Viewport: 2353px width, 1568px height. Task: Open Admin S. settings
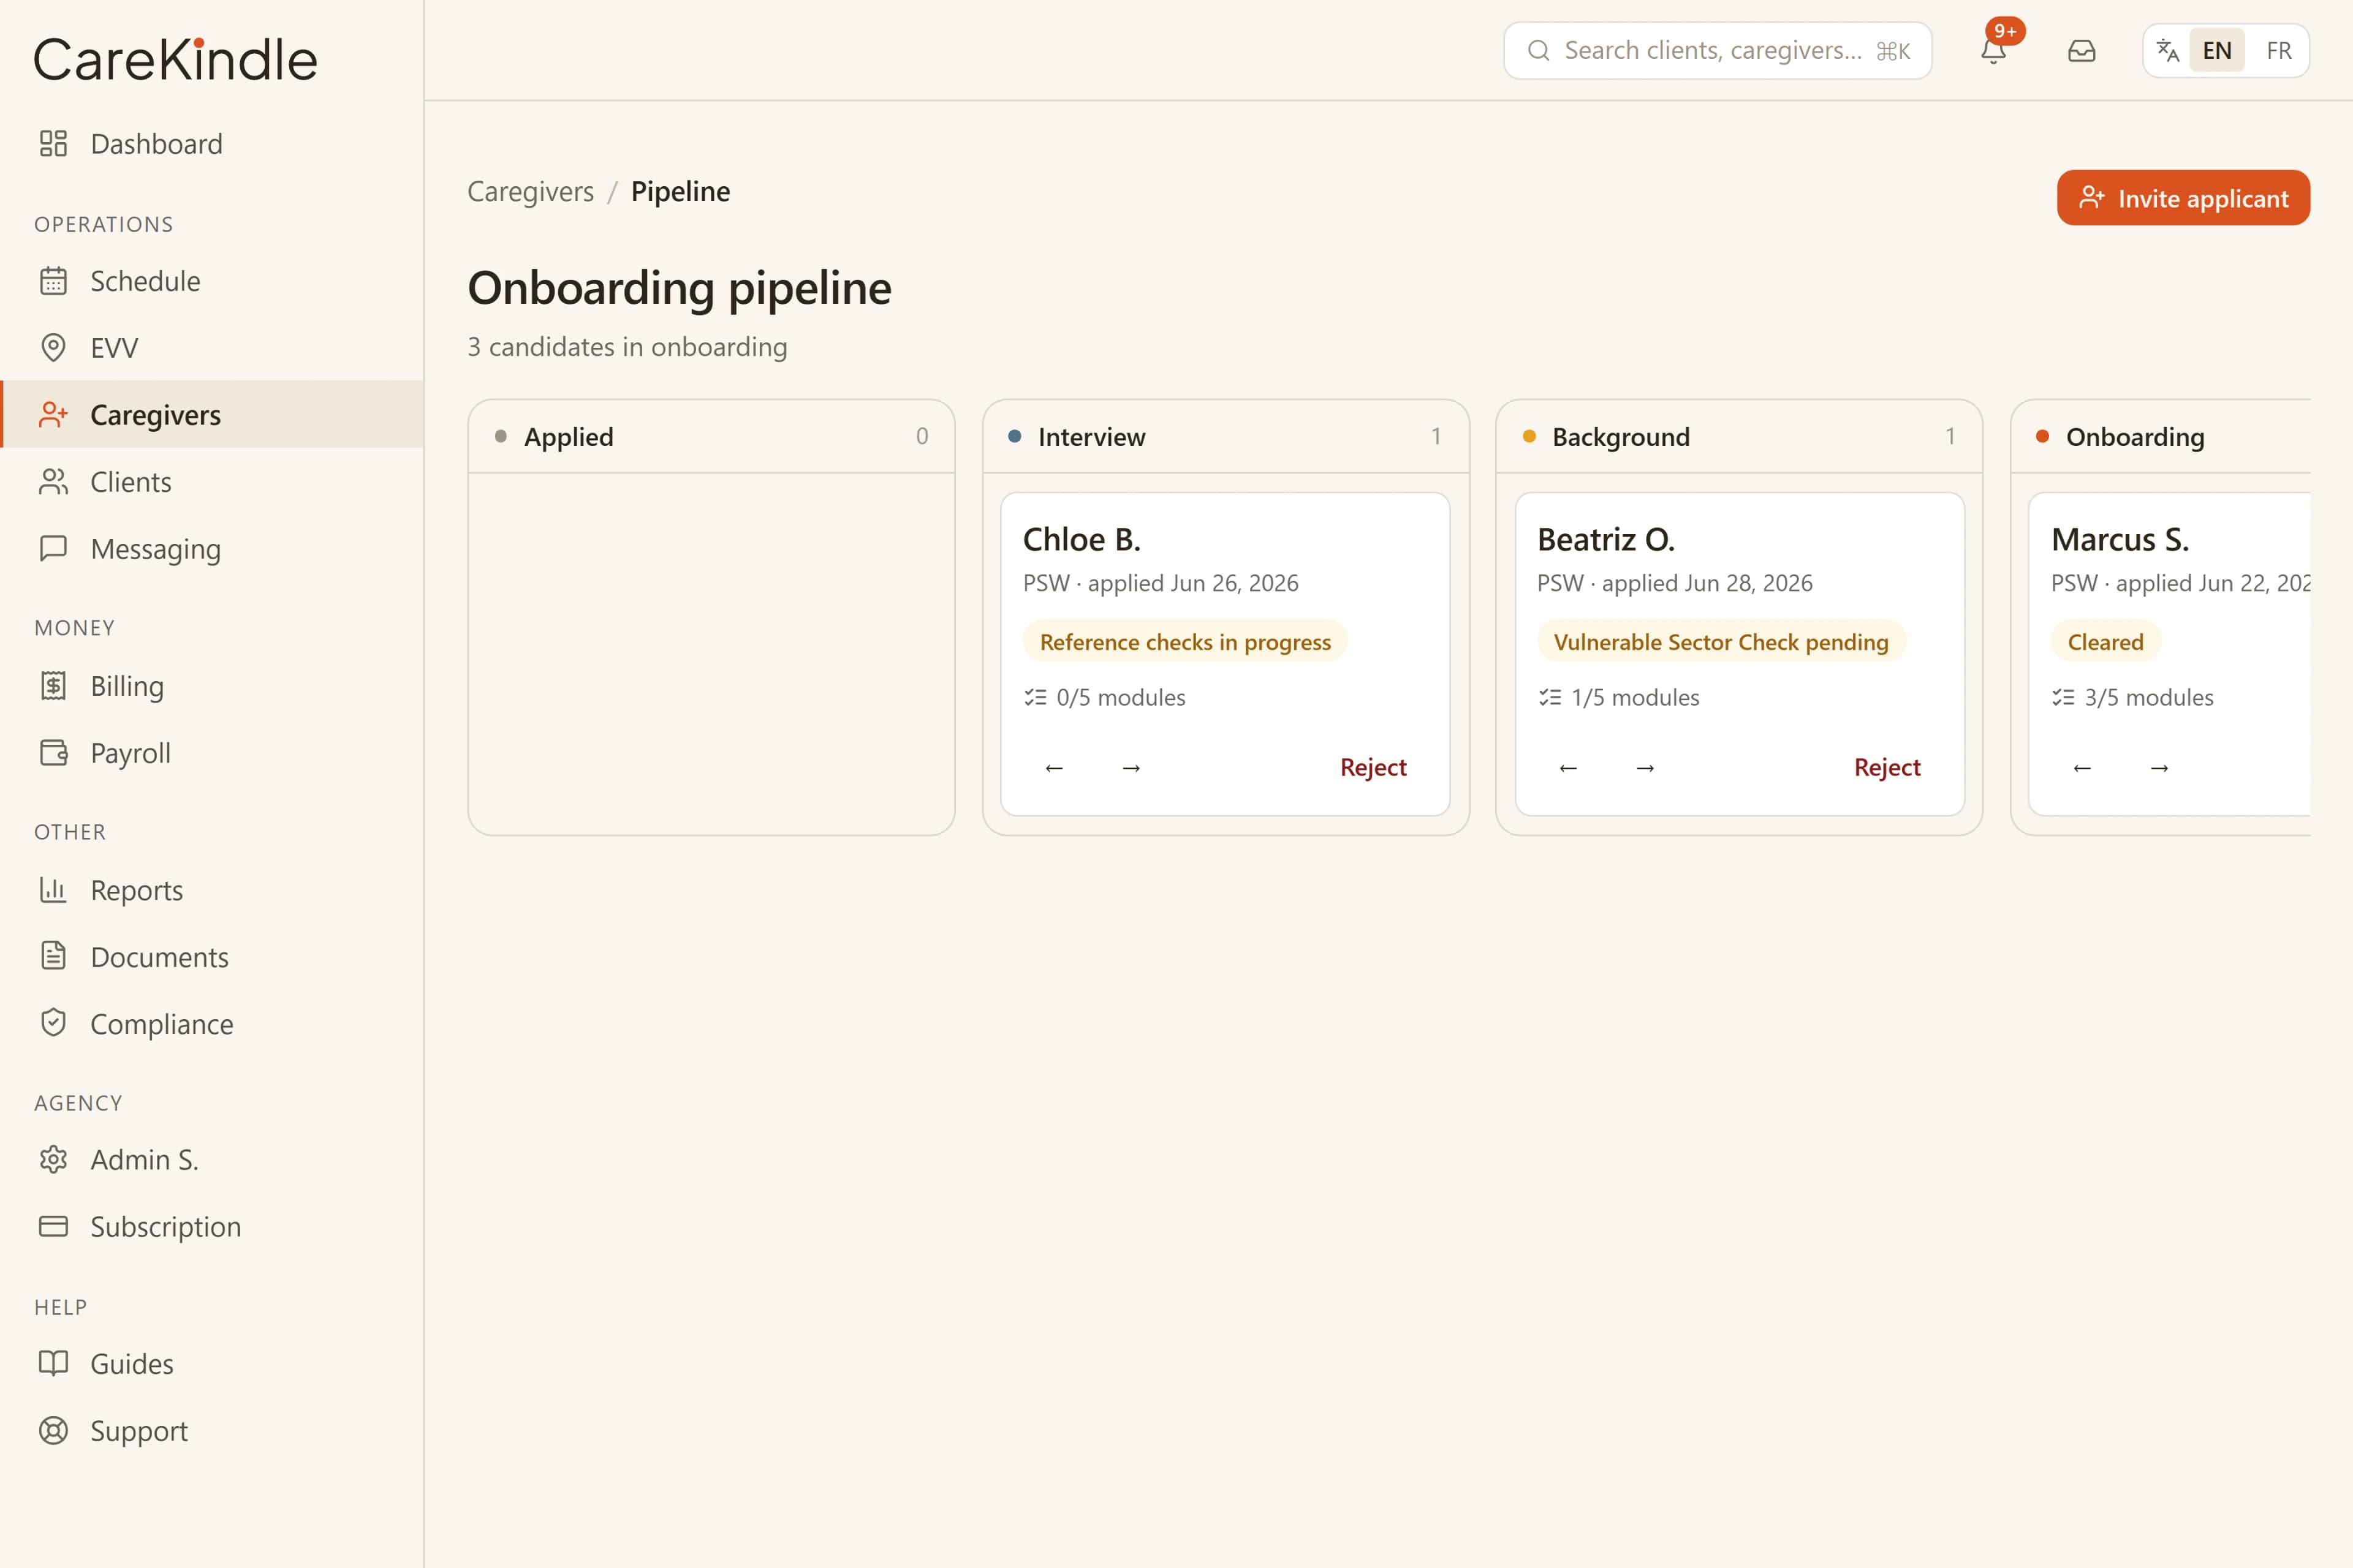click(x=212, y=1160)
